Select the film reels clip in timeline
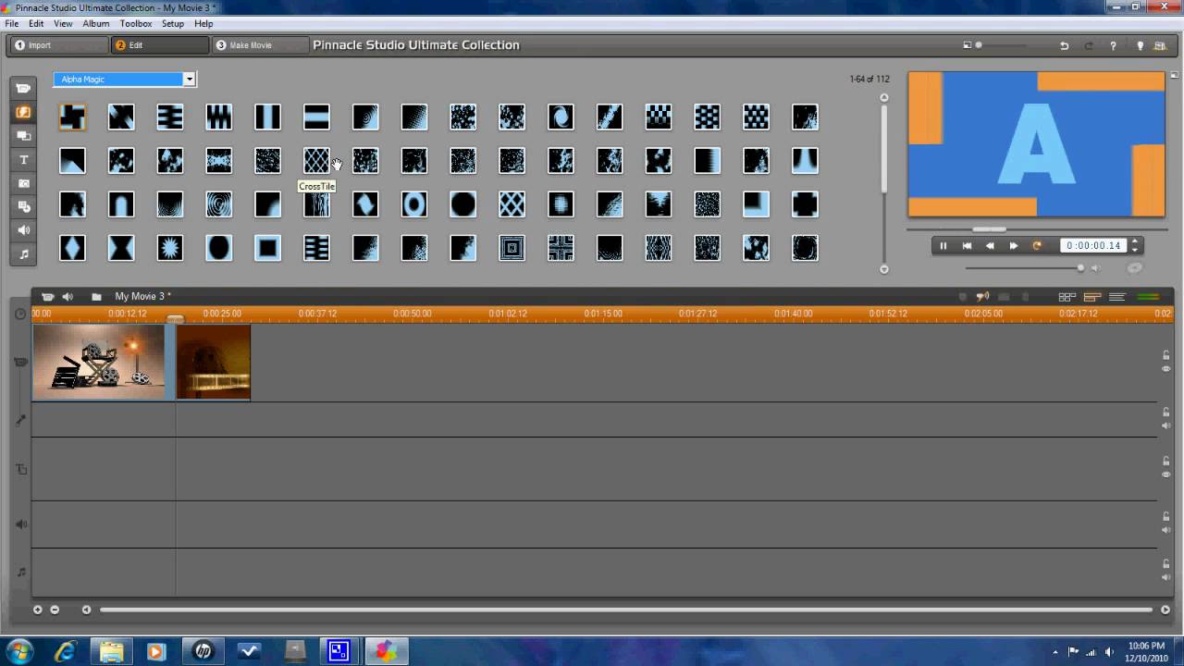The width and height of the screenshot is (1184, 666). (99, 362)
